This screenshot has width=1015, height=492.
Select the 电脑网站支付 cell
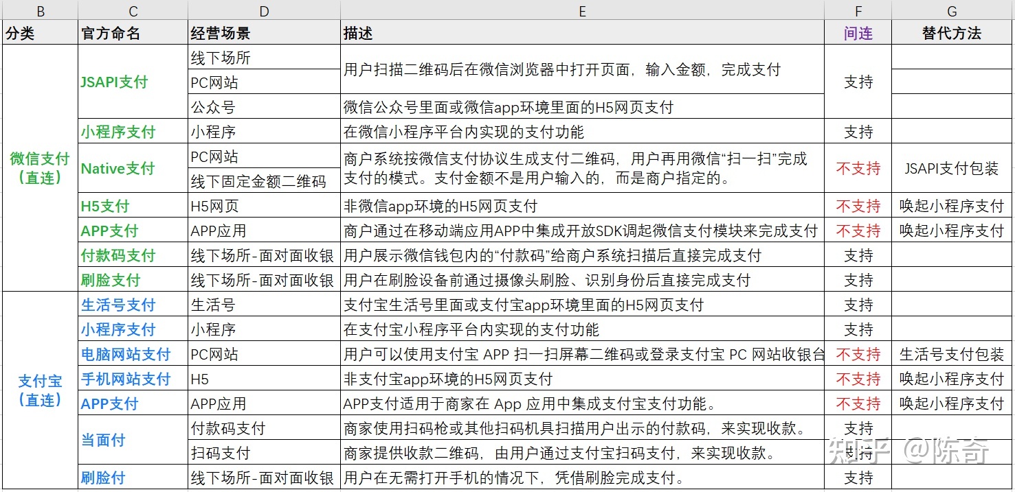[x=133, y=354]
